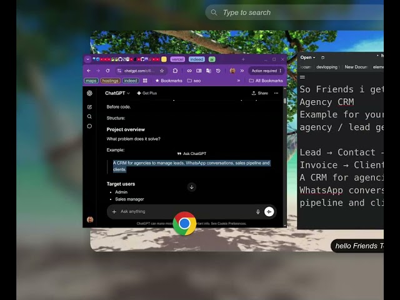Open the seo bookmarks folder
Screen dimensions: 400x300
[194, 81]
